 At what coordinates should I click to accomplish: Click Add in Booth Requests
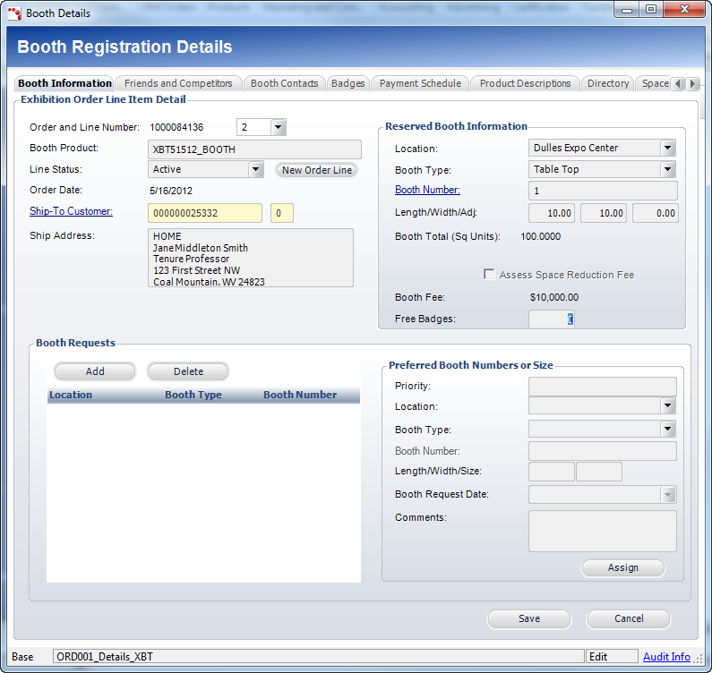pyautogui.click(x=95, y=371)
